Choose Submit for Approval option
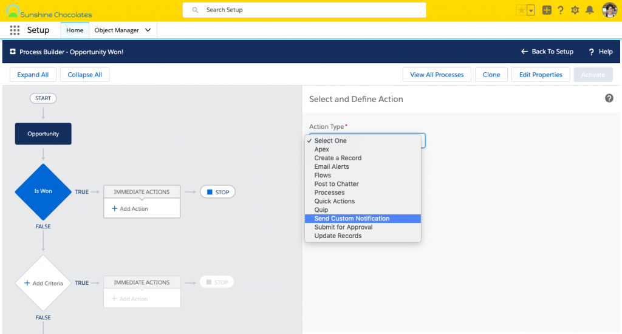Image resolution: width=622 pixels, height=334 pixels. [x=363, y=227]
